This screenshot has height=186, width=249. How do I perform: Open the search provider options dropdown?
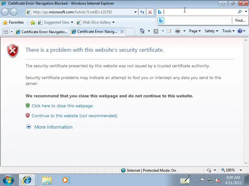coord(246,11)
